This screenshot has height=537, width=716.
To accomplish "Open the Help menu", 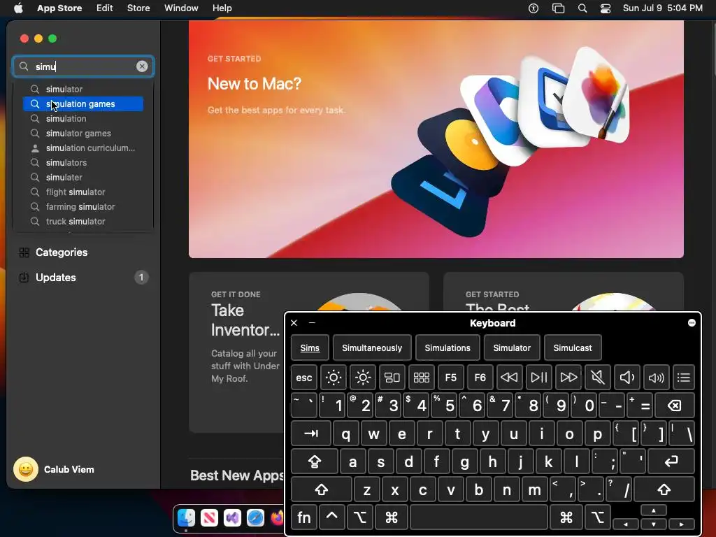I will [x=222, y=8].
